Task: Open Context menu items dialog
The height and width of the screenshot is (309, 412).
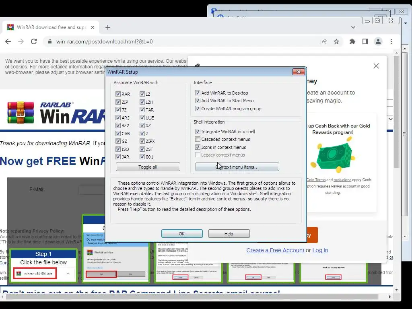Action: coord(237,167)
